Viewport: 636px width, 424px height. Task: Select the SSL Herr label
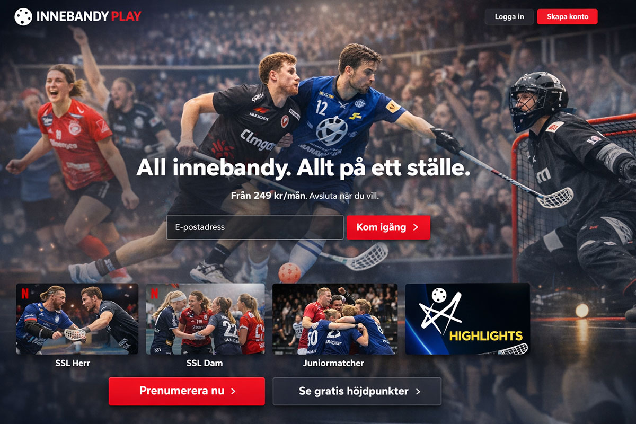[x=73, y=363]
